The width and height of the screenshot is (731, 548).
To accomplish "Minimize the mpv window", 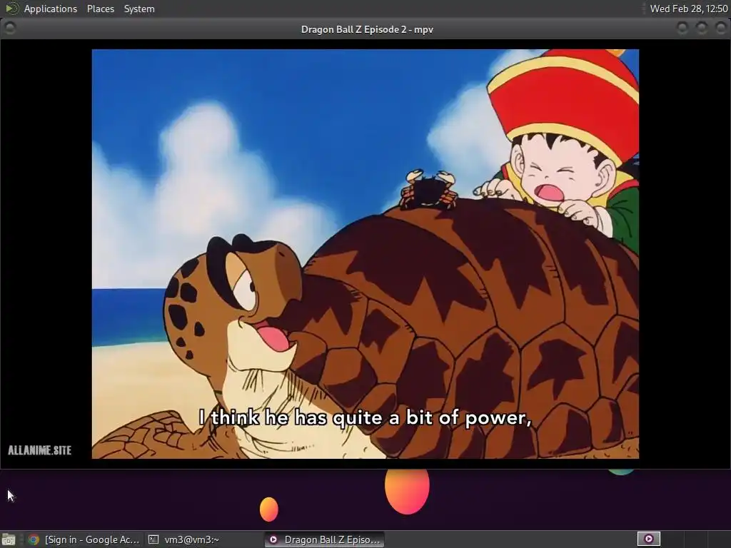I will click(682, 29).
